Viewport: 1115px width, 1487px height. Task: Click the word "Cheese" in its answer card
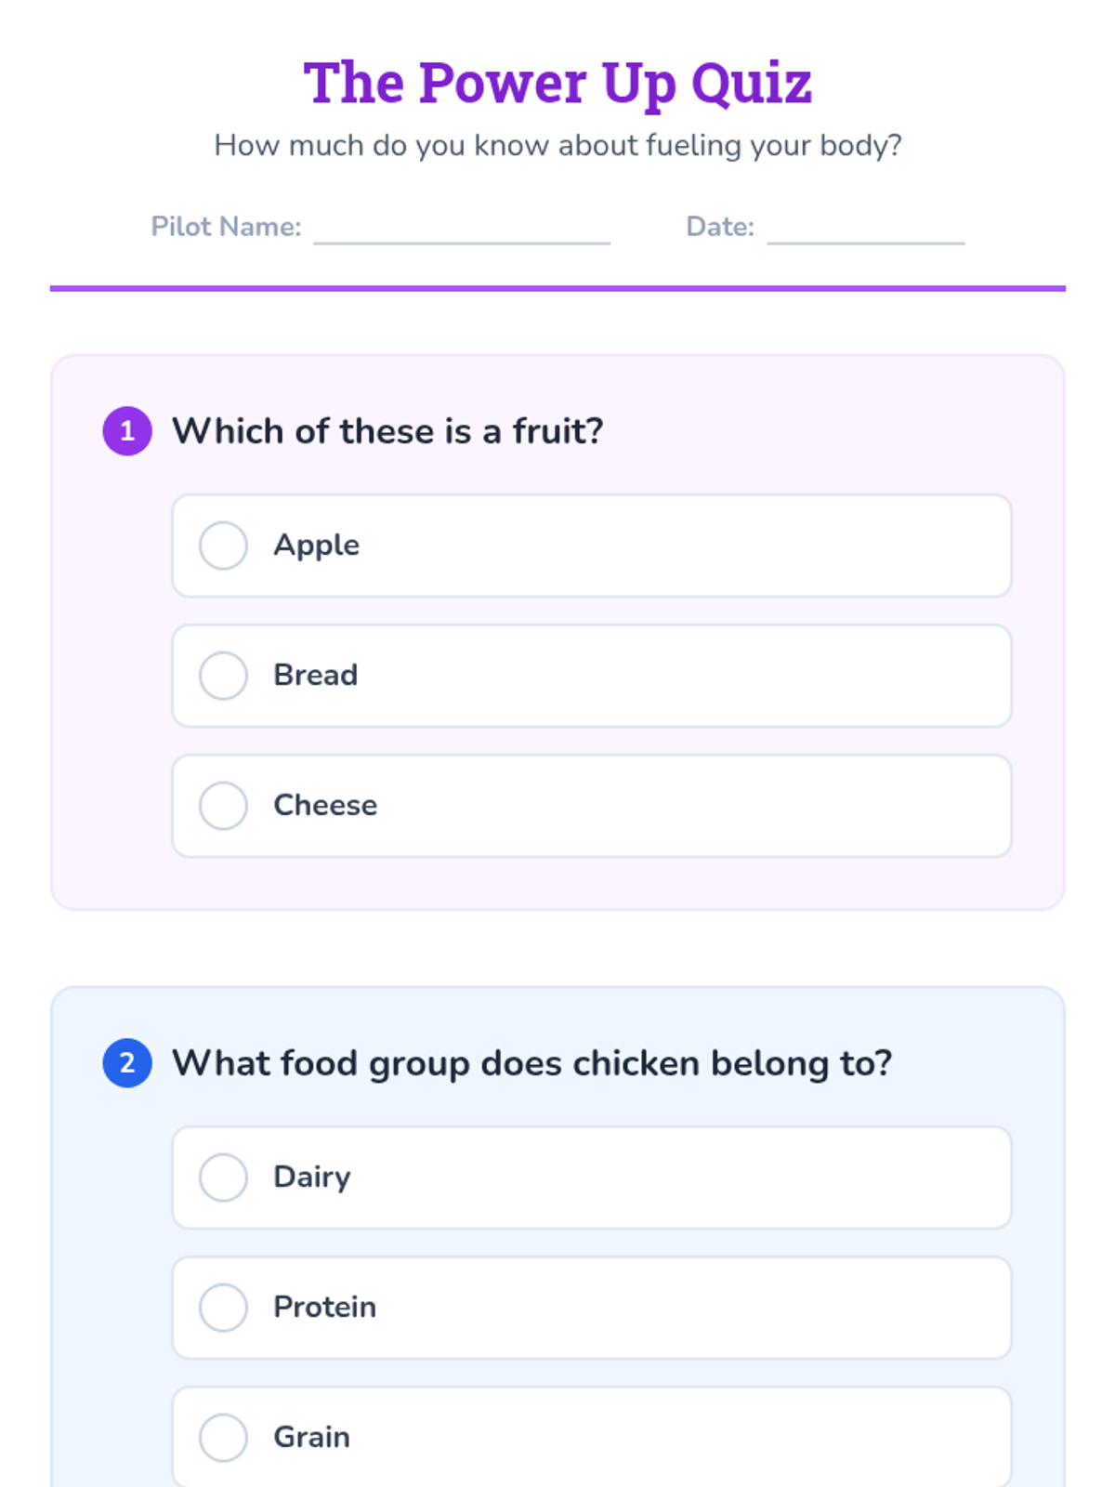(x=325, y=806)
